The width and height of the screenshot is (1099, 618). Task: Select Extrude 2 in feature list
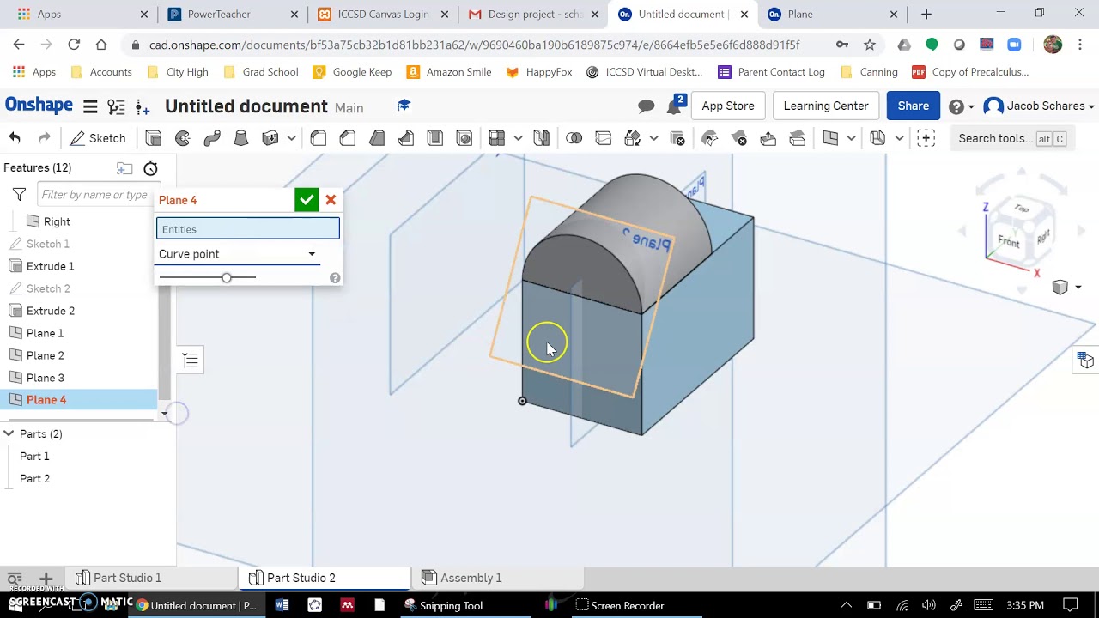click(51, 311)
